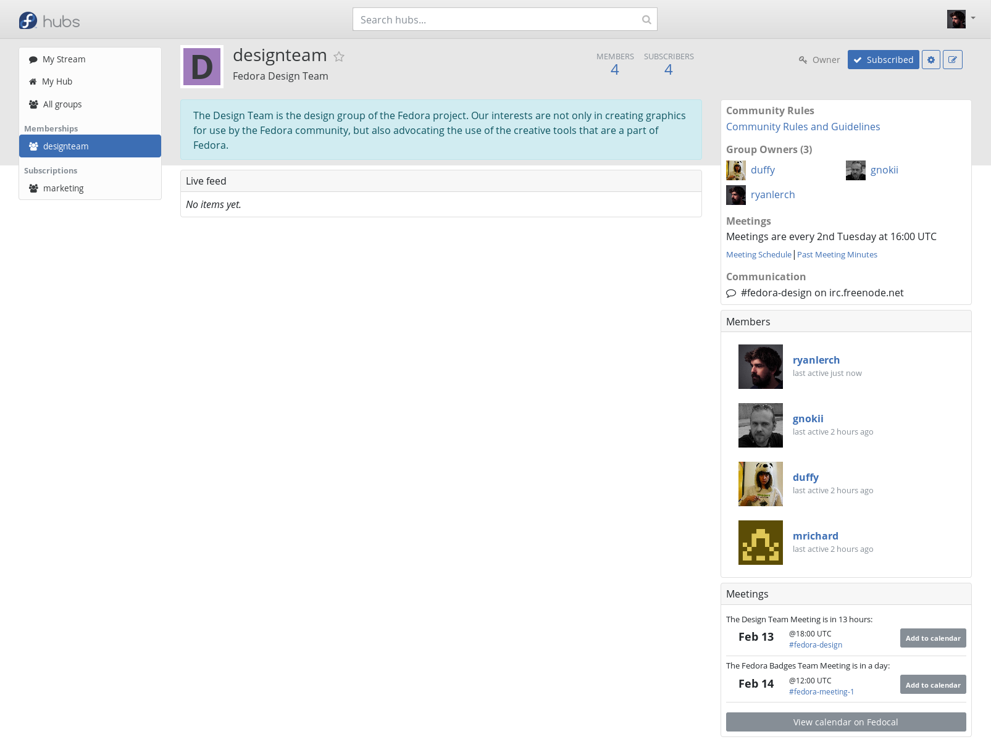Add Feb 14 meeting to calendar
The height and width of the screenshot is (742, 991).
933,685
